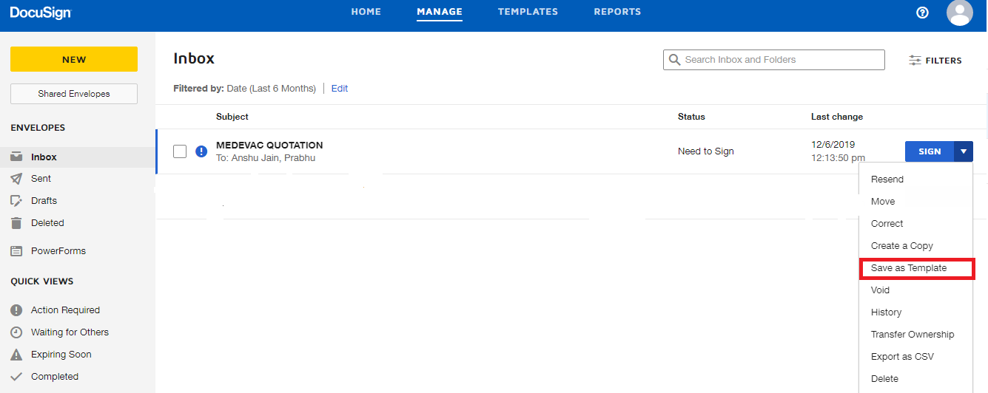Click the yellow NEW button
988x393 pixels.
(x=74, y=59)
